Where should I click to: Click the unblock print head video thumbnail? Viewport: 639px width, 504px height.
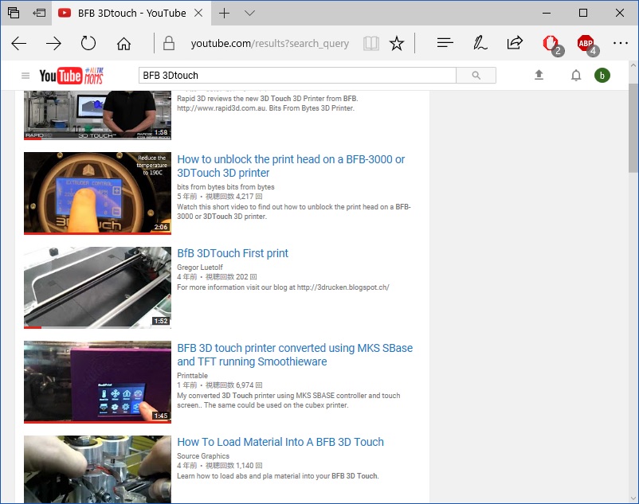click(x=97, y=193)
